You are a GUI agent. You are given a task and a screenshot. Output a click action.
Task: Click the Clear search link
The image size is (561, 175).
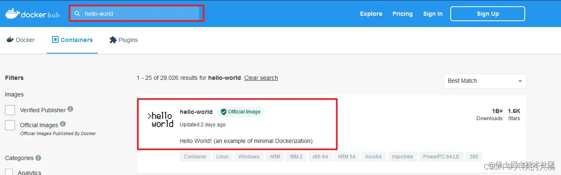[261, 78]
